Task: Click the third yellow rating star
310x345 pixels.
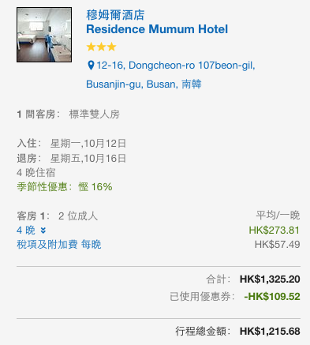Action: (x=112, y=47)
